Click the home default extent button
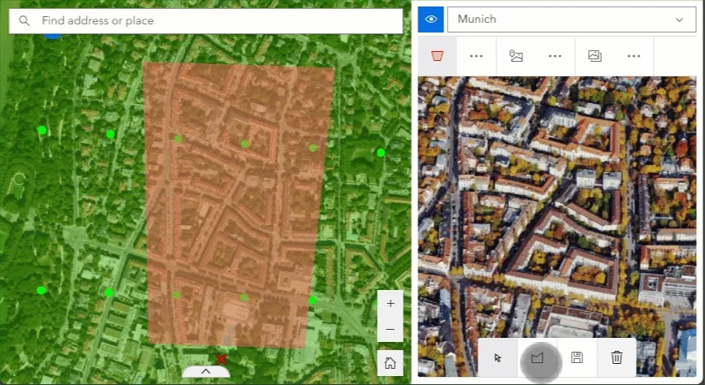The width and height of the screenshot is (705, 385). tap(390, 362)
